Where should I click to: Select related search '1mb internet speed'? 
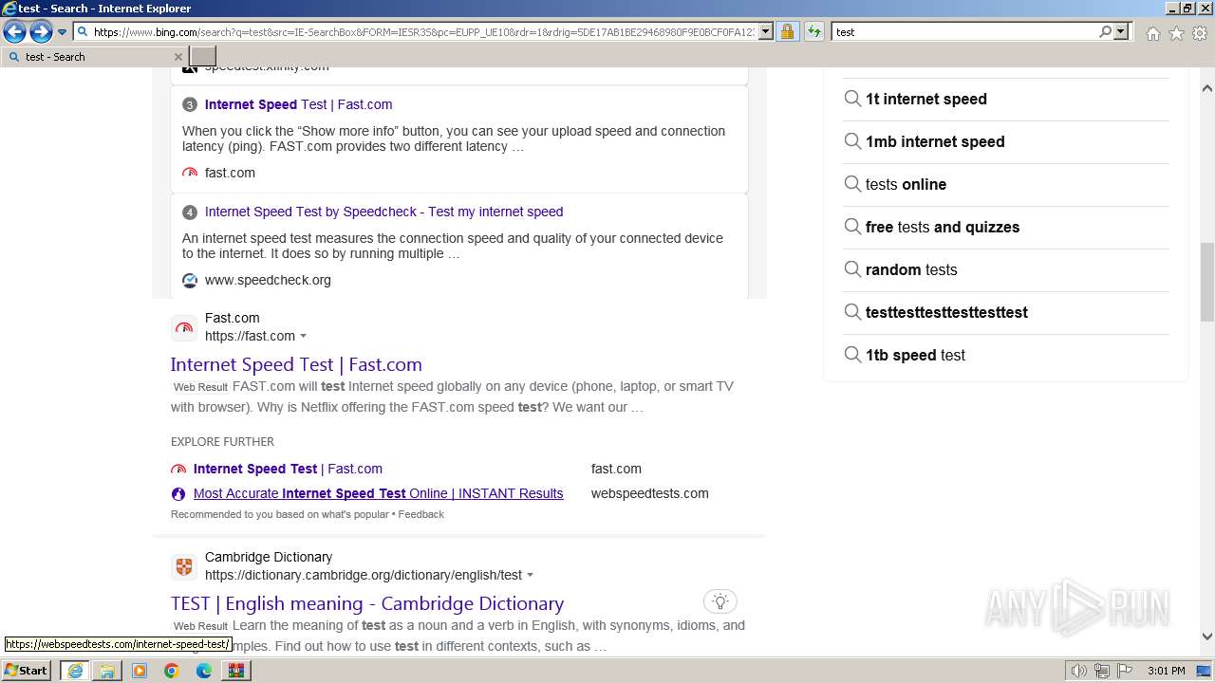tap(1006, 141)
